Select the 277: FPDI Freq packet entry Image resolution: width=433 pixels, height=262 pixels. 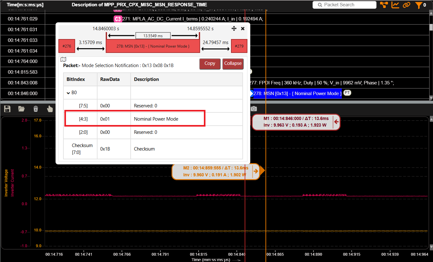click(322, 83)
